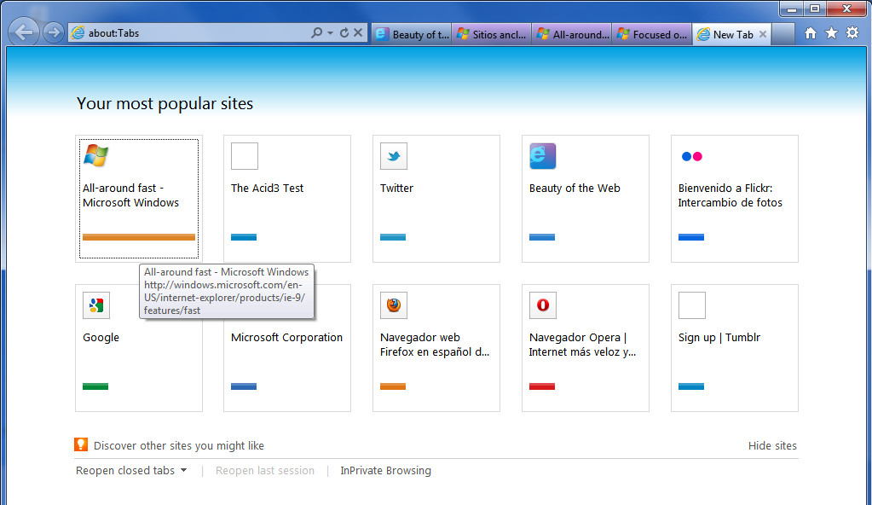Click the Windows flag icon on All-around fast tile

96,156
